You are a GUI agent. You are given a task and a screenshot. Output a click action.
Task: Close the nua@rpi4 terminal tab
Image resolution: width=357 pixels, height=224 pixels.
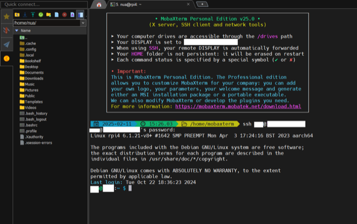(x=189, y=4)
